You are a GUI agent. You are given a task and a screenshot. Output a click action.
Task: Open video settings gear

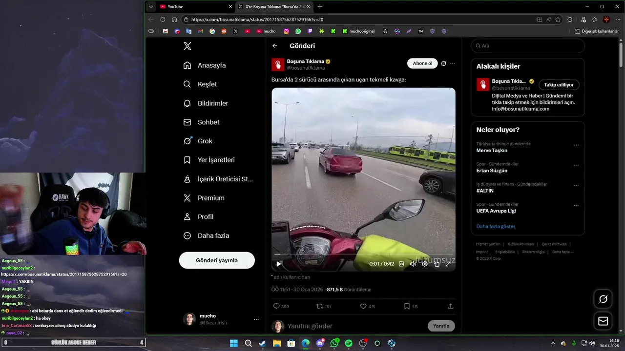coord(425,264)
